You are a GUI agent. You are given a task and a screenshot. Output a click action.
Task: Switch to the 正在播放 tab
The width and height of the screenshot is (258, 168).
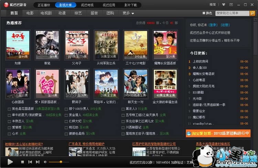44,5
